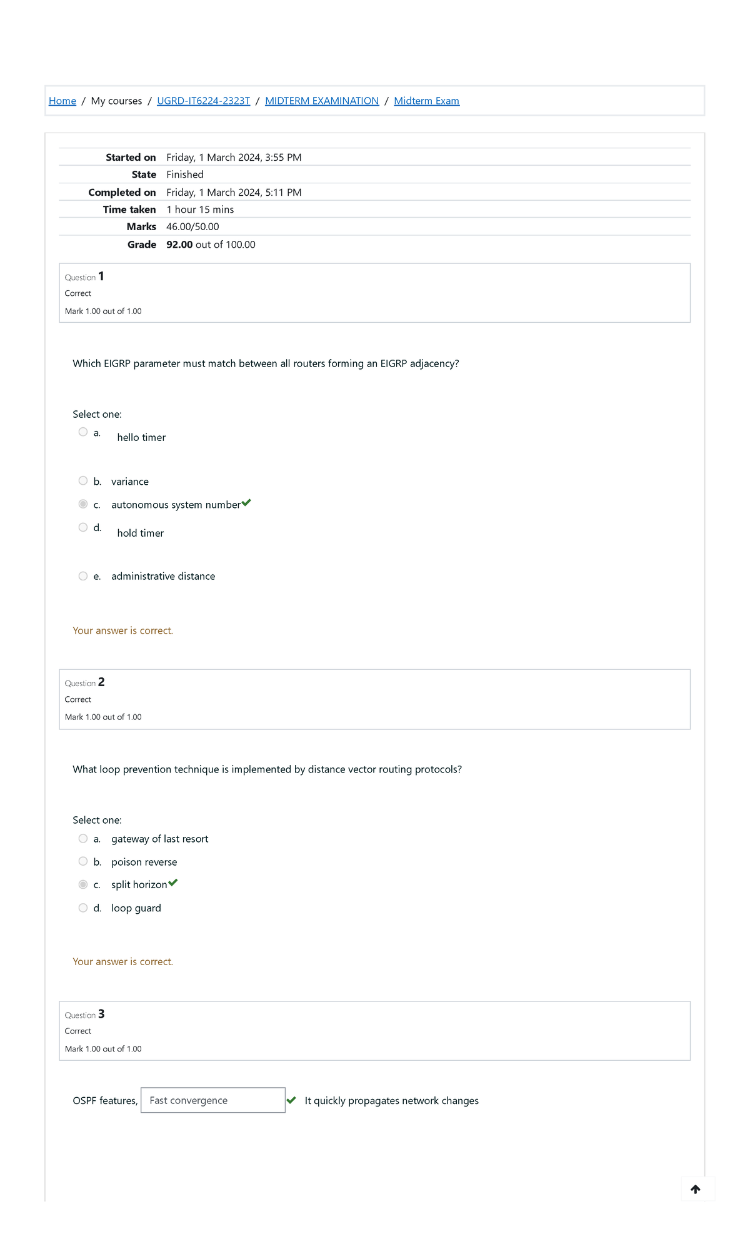Click the Midterm Exam breadcrumb link
Viewport: 750px width, 1236px height.
(x=426, y=101)
